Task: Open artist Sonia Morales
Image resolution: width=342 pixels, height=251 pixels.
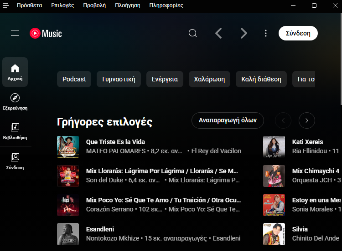Action: (x=312, y=210)
